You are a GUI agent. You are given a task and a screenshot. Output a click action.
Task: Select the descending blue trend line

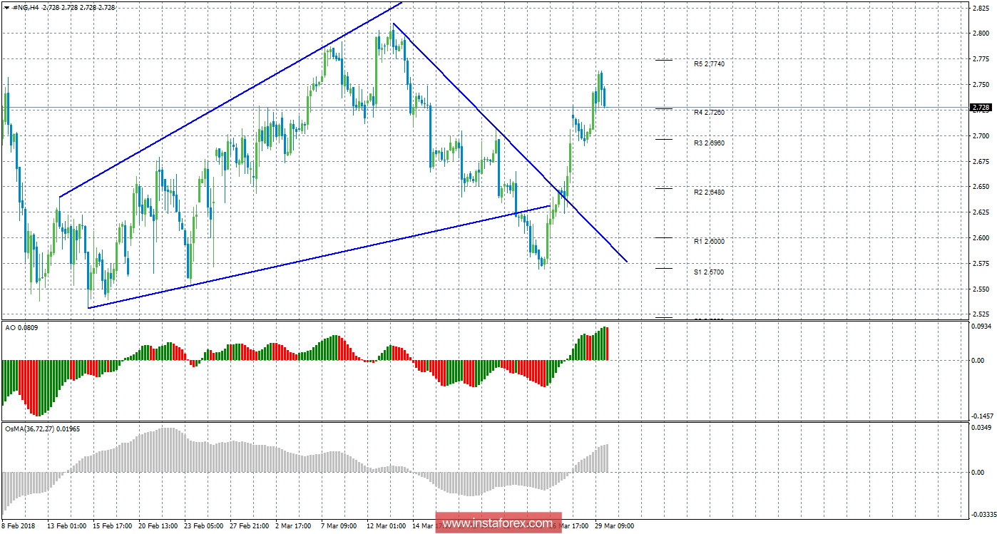[510, 143]
